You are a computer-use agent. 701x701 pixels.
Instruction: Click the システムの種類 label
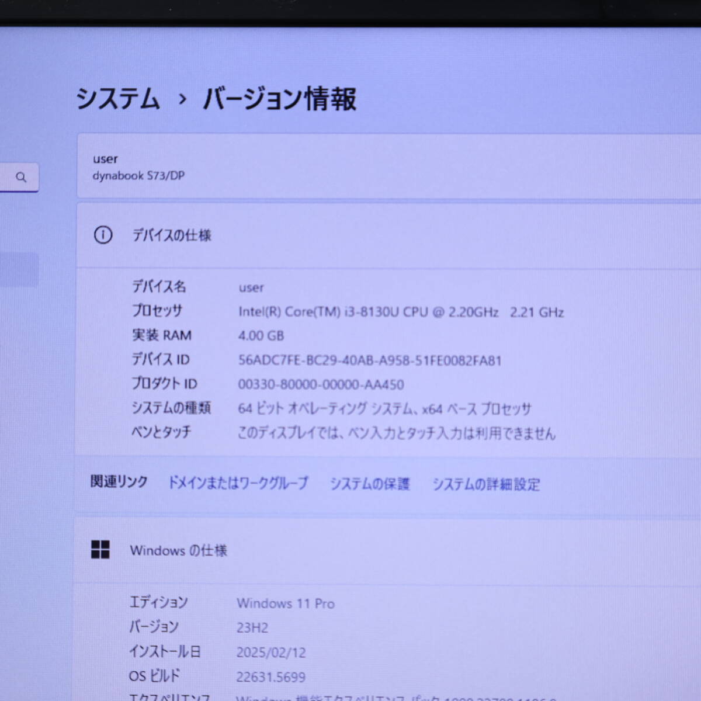(171, 408)
